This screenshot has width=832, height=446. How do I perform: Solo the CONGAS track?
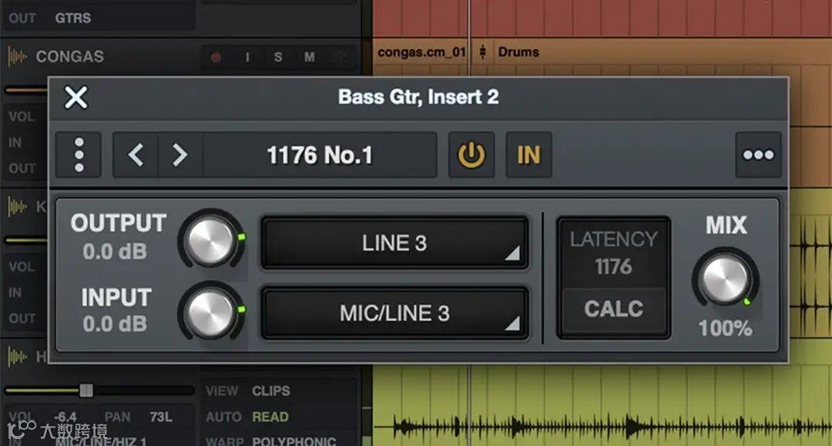pos(278,57)
